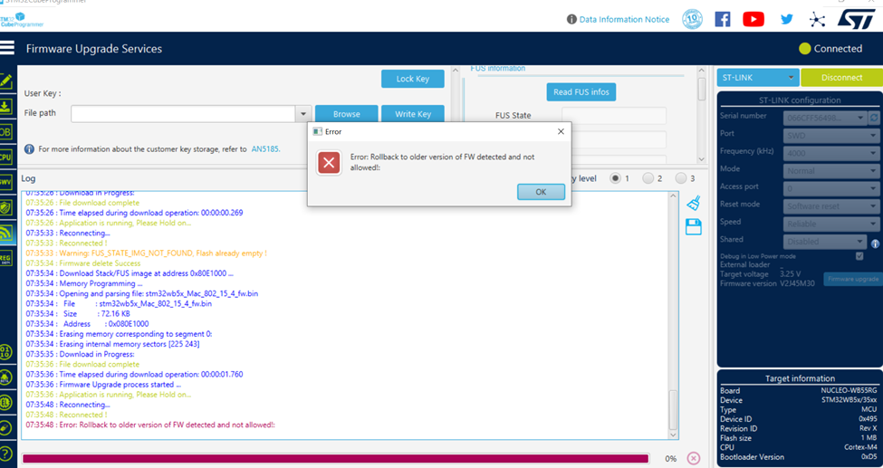The image size is (883, 468).
Task: Click the 10 years anniversary badge
Action: tap(692, 19)
